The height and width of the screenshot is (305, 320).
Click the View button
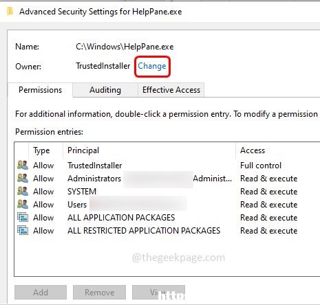[158, 293]
